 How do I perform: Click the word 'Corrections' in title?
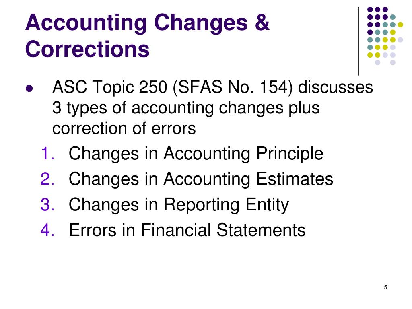tap(87, 49)
